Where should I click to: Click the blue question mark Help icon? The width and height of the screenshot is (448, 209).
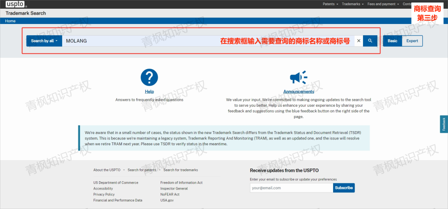coord(149,77)
